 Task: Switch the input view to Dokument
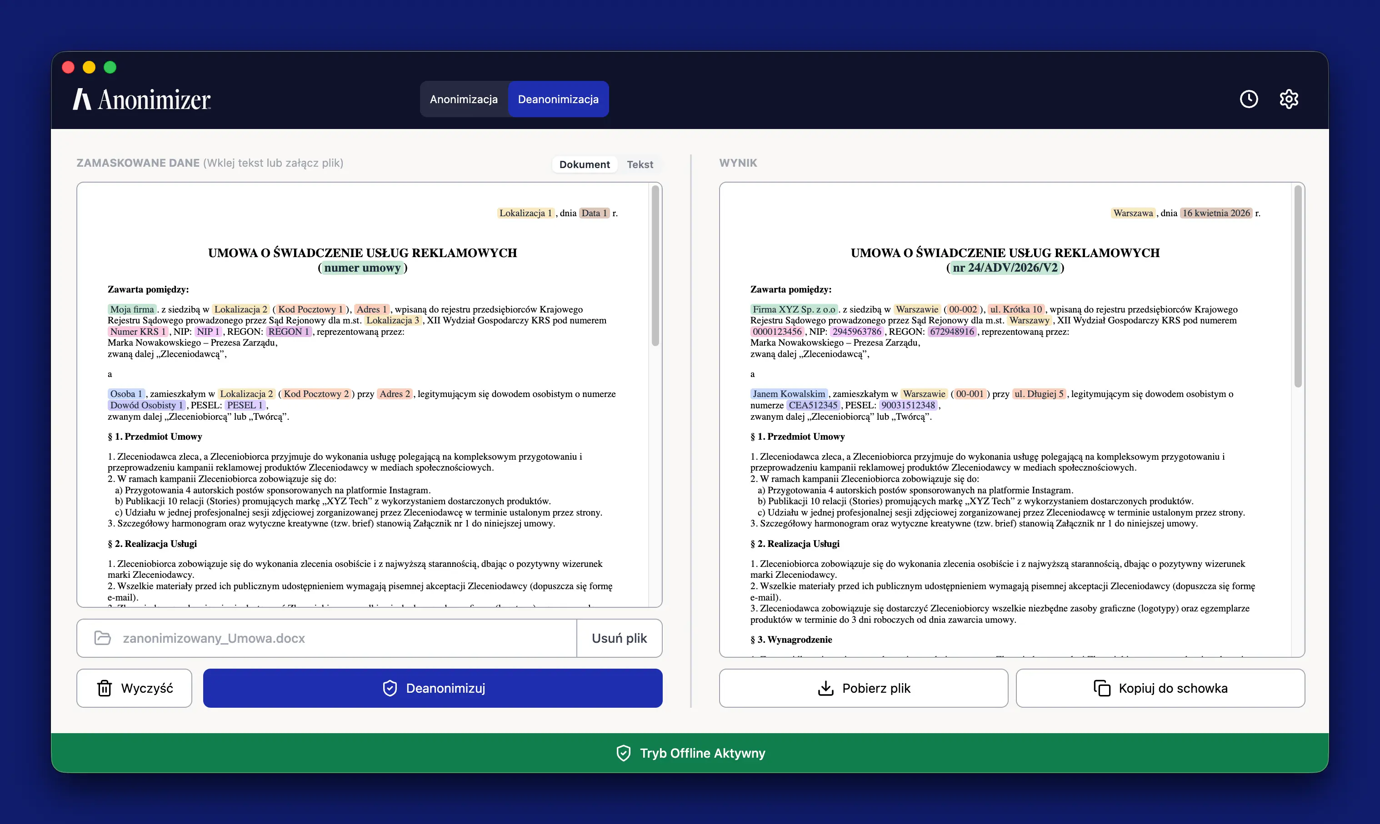[x=585, y=164]
